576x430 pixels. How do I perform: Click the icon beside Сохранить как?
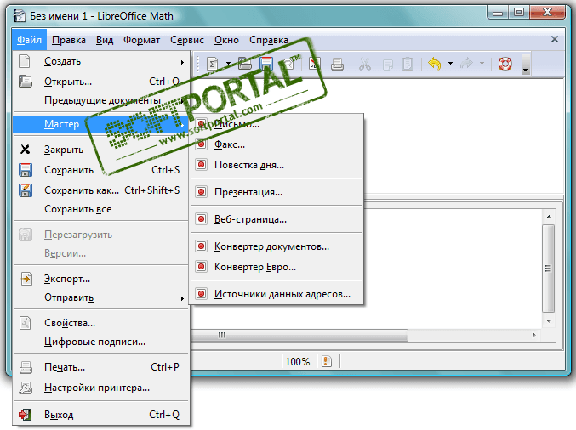(x=26, y=190)
